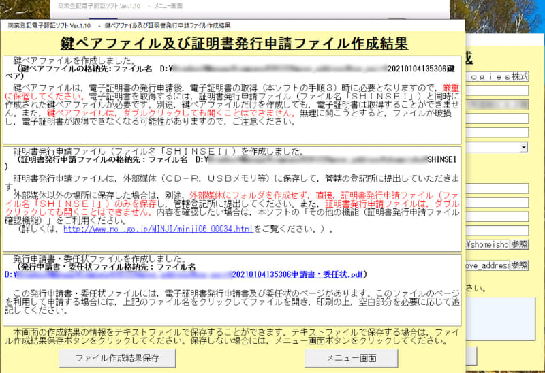Click the ファイル作成結果保存 button
The width and height of the screenshot is (545, 373).
click(x=117, y=358)
